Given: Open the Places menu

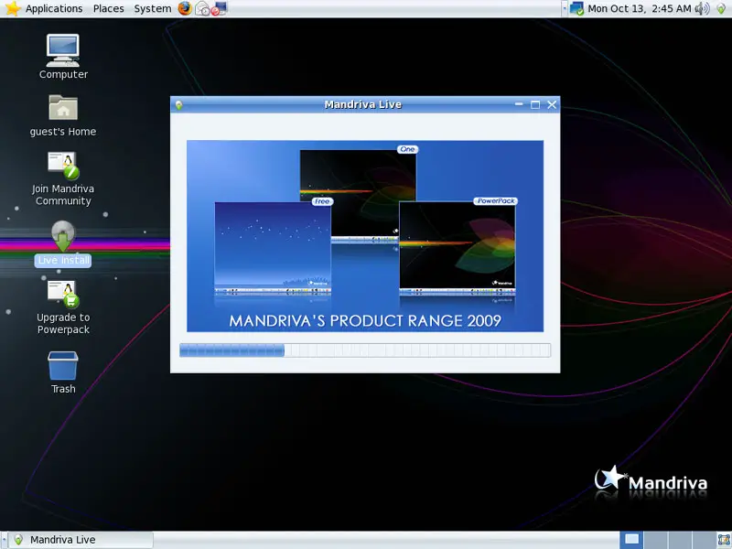Looking at the screenshot, I should coord(108,8).
